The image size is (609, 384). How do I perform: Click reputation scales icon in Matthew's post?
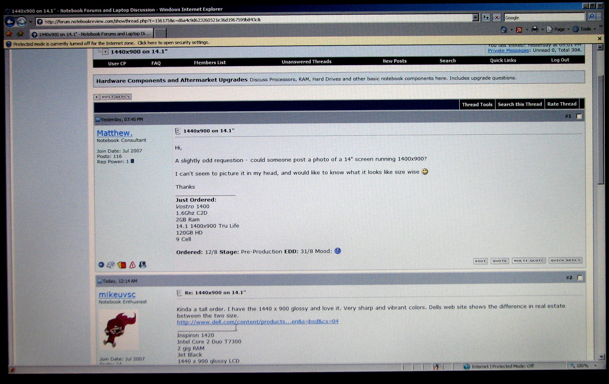click(x=111, y=265)
